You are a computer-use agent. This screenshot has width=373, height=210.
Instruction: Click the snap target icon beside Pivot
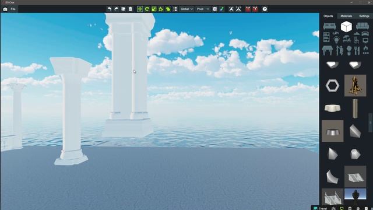tap(214, 9)
